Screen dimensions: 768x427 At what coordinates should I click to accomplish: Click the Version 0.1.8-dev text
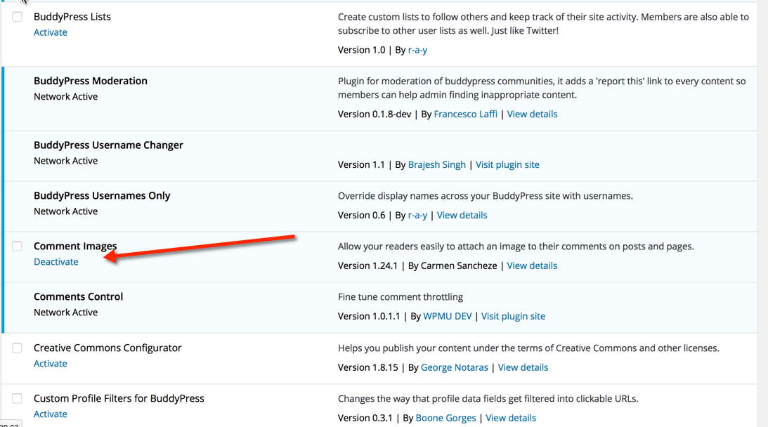coord(375,114)
